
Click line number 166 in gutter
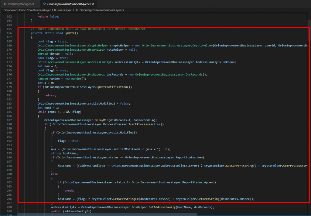coord(9,33)
